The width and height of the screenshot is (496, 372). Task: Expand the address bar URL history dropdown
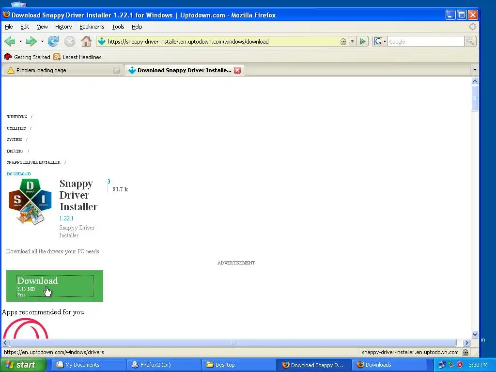tap(352, 42)
